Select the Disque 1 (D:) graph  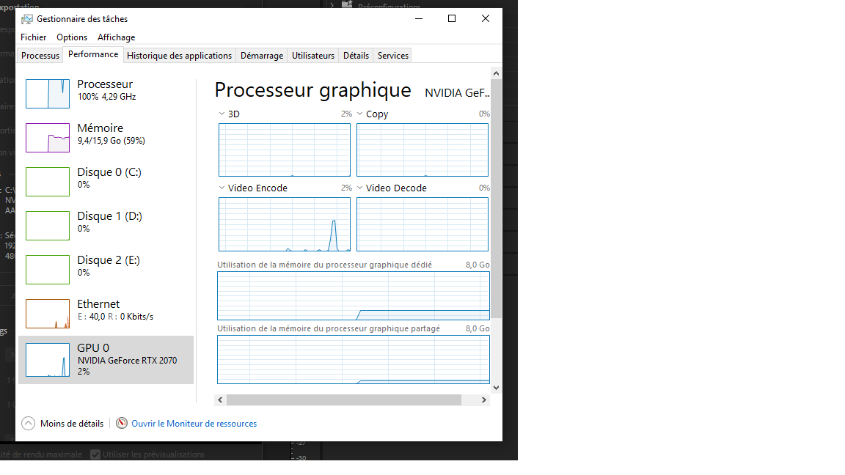tap(105, 221)
